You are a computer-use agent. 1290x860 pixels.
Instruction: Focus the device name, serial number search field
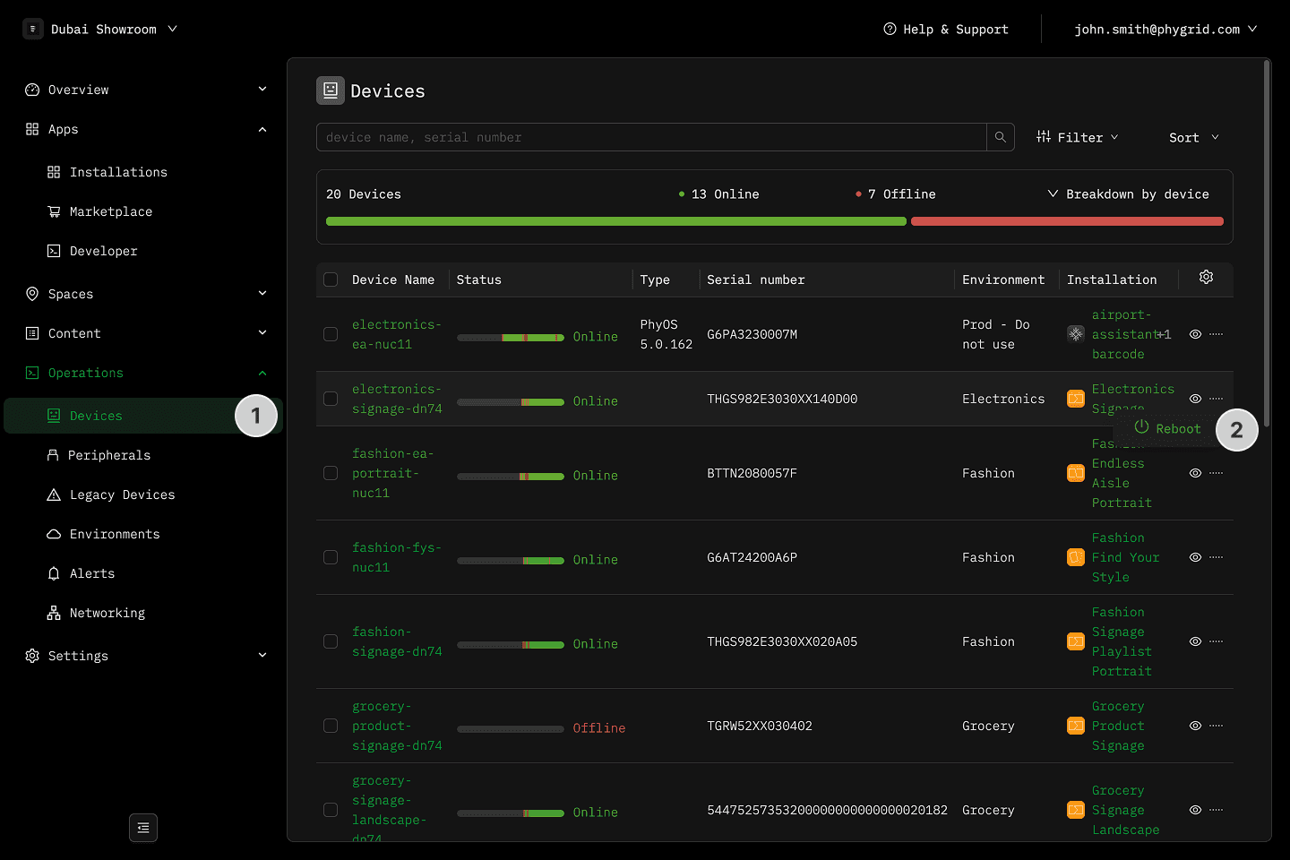[x=651, y=137]
